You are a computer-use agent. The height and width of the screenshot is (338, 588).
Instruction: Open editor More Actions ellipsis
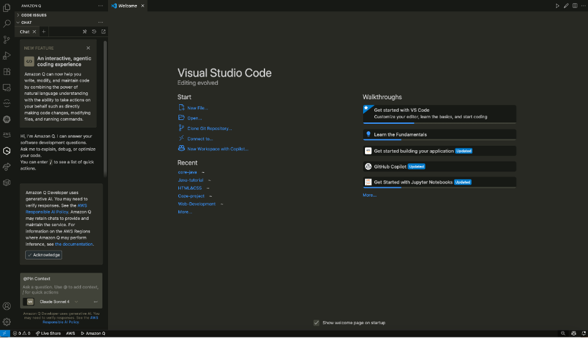[583, 6]
